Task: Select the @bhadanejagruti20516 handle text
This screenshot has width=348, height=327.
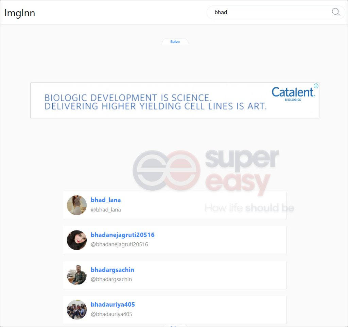Action: point(119,244)
